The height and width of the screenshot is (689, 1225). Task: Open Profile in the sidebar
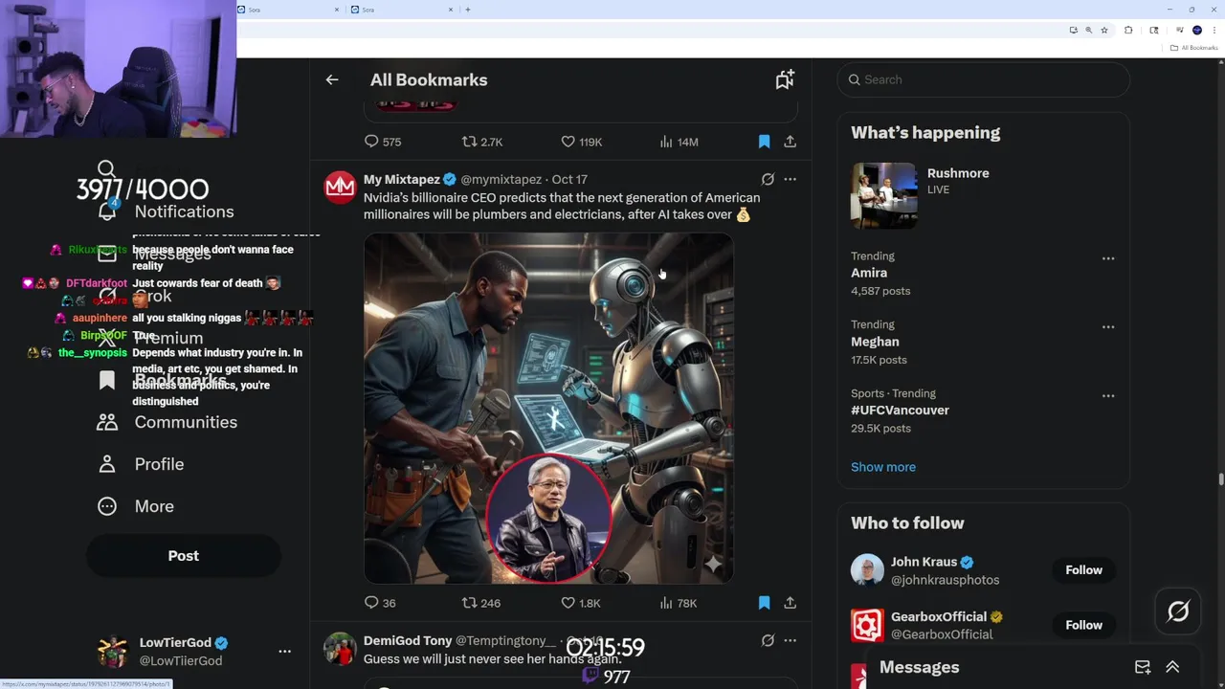coord(140,464)
